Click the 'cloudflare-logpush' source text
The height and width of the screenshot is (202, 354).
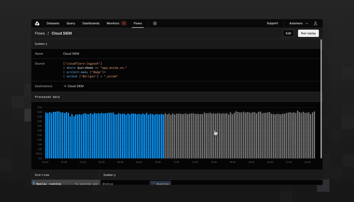[x=83, y=64]
